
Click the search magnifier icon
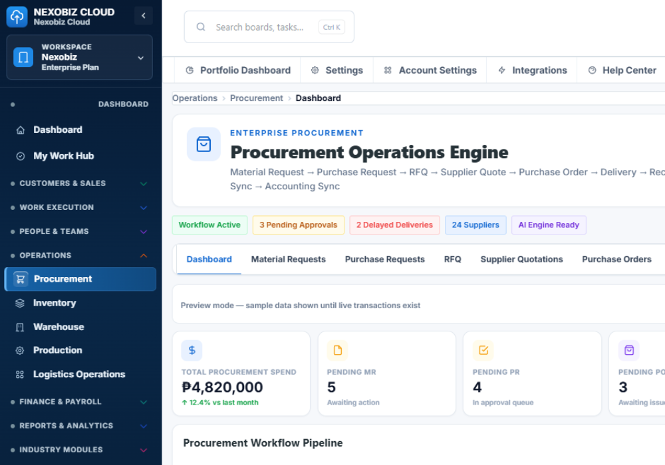[x=201, y=27]
